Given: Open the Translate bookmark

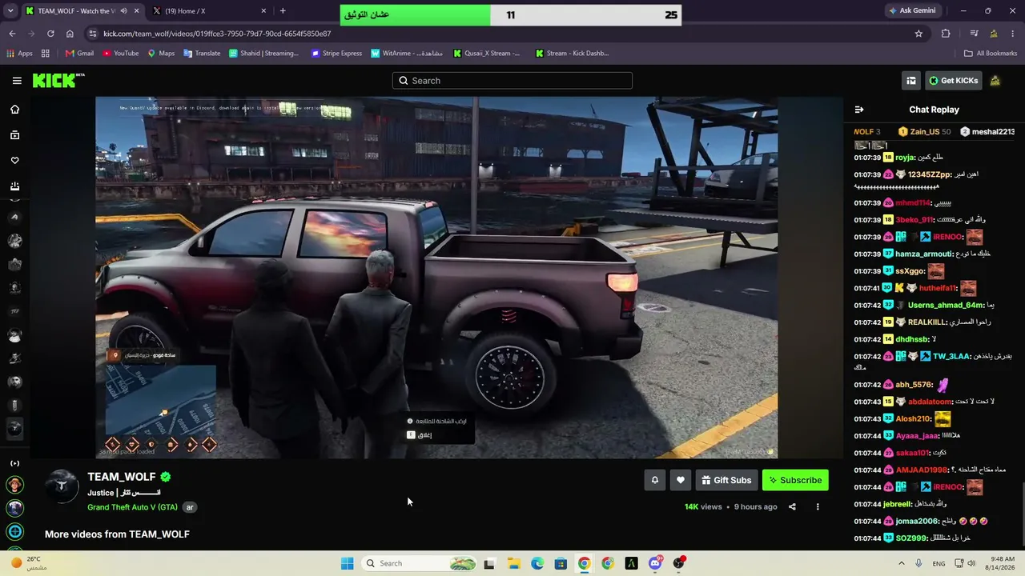Looking at the screenshot, I should click(202, 54).
